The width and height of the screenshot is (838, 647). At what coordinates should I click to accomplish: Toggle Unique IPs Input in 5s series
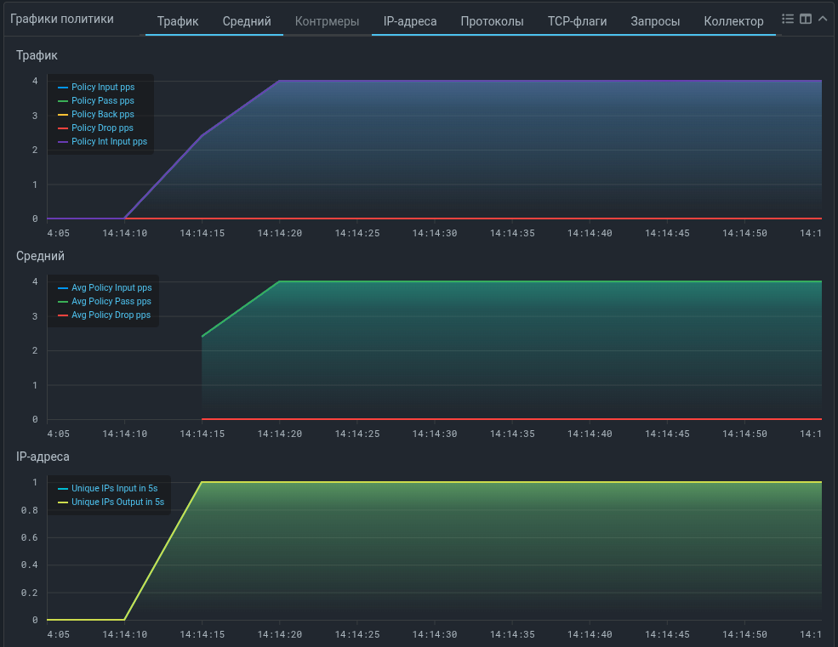[x=114, y=489]
